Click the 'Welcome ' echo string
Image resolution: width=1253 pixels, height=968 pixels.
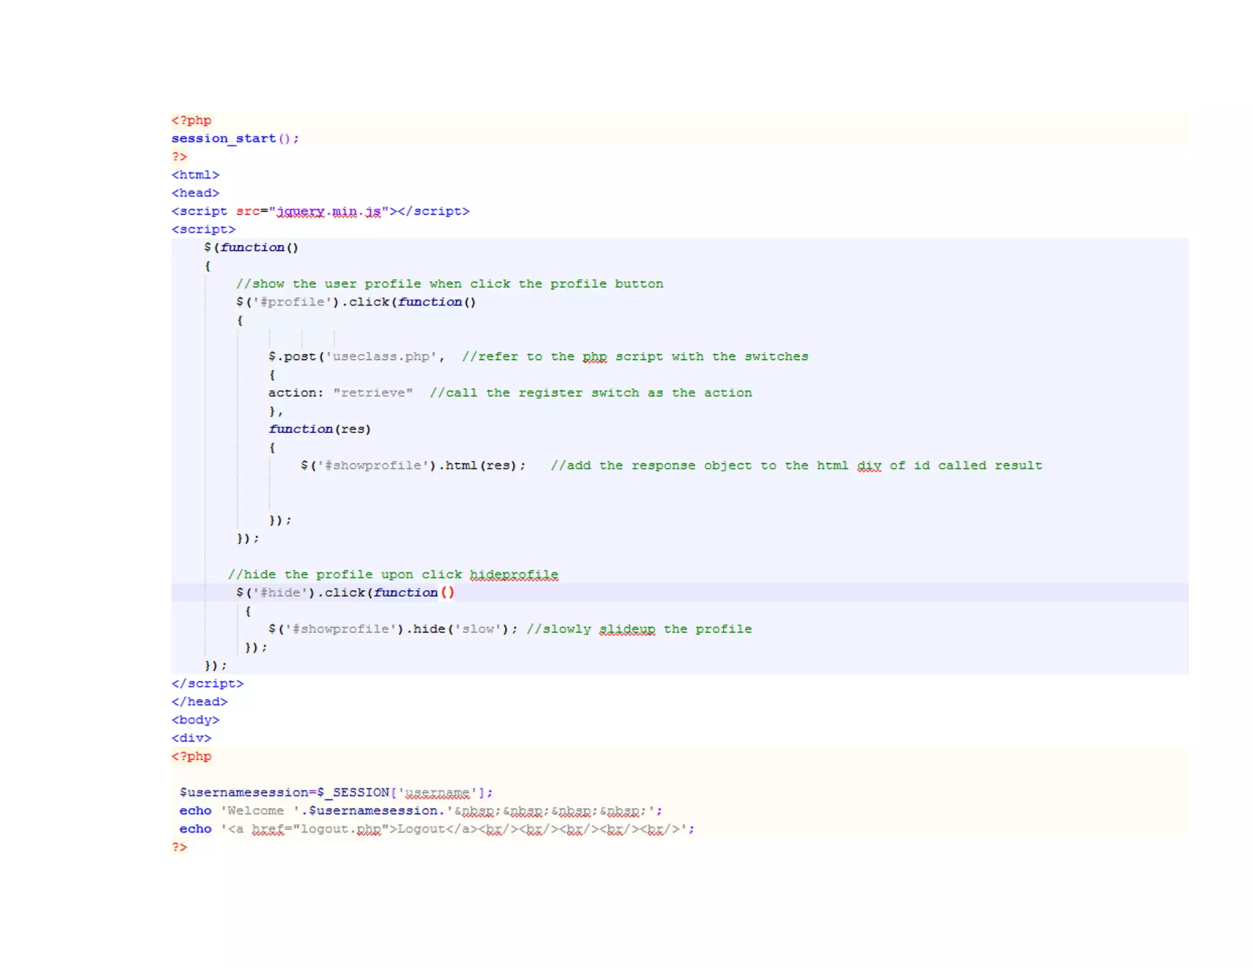point(259,811)
